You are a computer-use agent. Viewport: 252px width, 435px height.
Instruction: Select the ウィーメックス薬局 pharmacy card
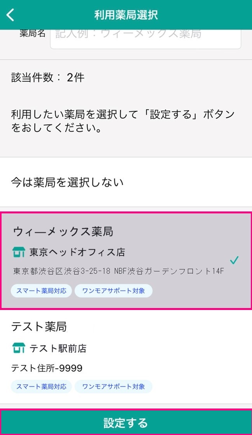coord(126,260)
